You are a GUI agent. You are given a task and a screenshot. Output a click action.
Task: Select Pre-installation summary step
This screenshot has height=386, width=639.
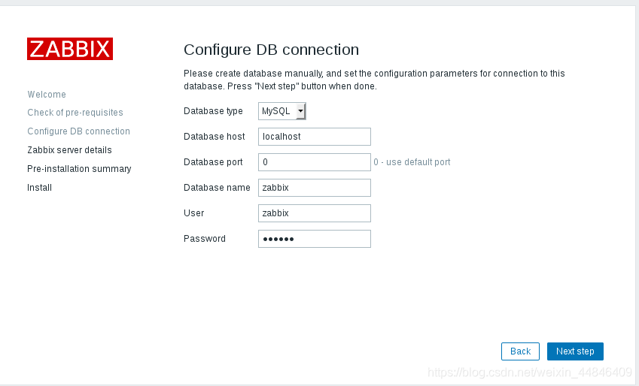(79, 169)
